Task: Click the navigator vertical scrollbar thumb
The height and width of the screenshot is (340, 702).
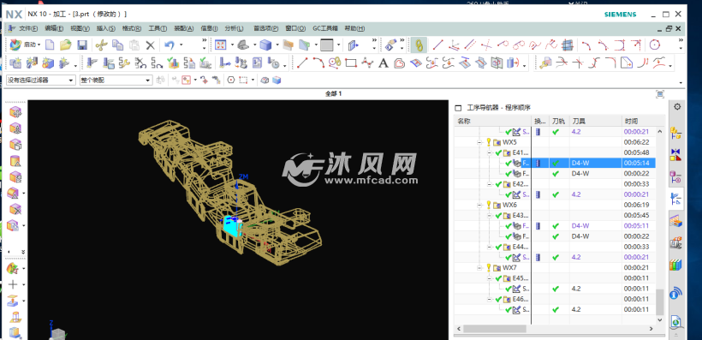Action: point(660,302)
